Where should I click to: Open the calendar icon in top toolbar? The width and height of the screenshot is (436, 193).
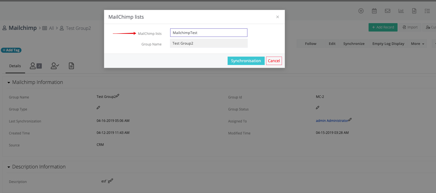pyautogui.click(x=374, y=11)
